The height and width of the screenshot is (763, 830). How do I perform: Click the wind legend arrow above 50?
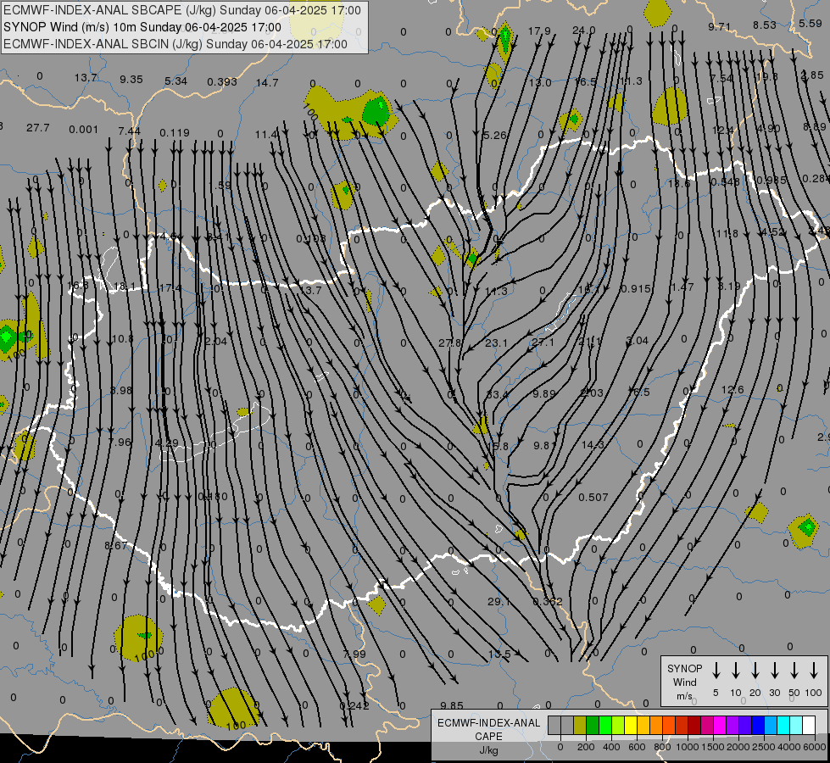pyautogui.click(x=794, y=671)
